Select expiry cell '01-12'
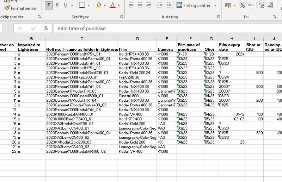Viewport: 282px width, 182px height. point(232,114)
